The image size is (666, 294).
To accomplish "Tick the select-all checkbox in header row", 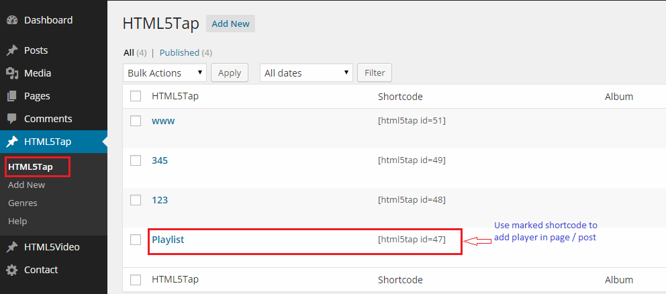I will [x=136, y=97].
